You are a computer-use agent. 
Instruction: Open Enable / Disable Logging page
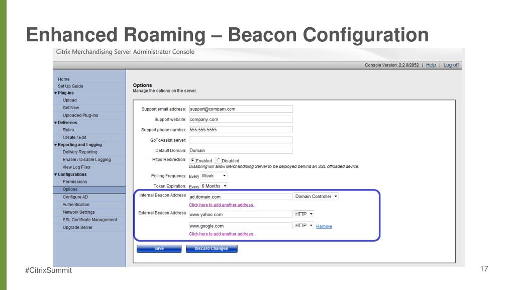(x=86, y=159)
